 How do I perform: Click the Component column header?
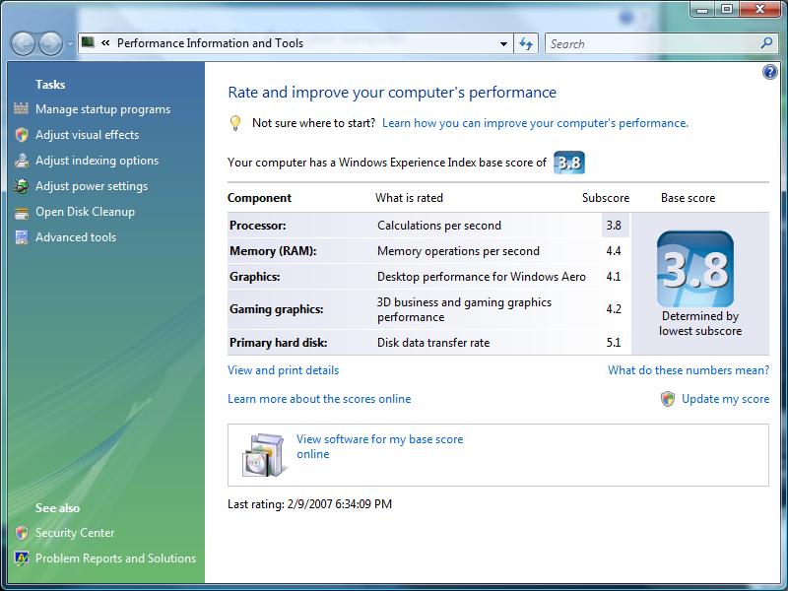259,198
